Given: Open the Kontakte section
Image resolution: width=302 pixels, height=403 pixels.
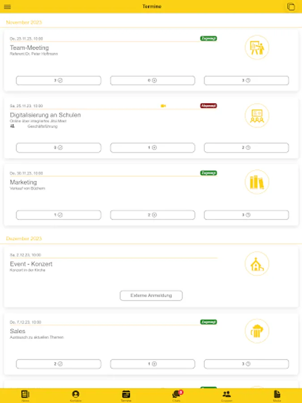Looking at the screenshot, I should pos(76,395).
